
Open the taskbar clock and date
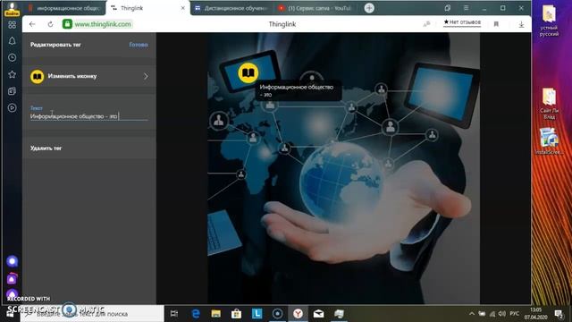pos(536,314)
